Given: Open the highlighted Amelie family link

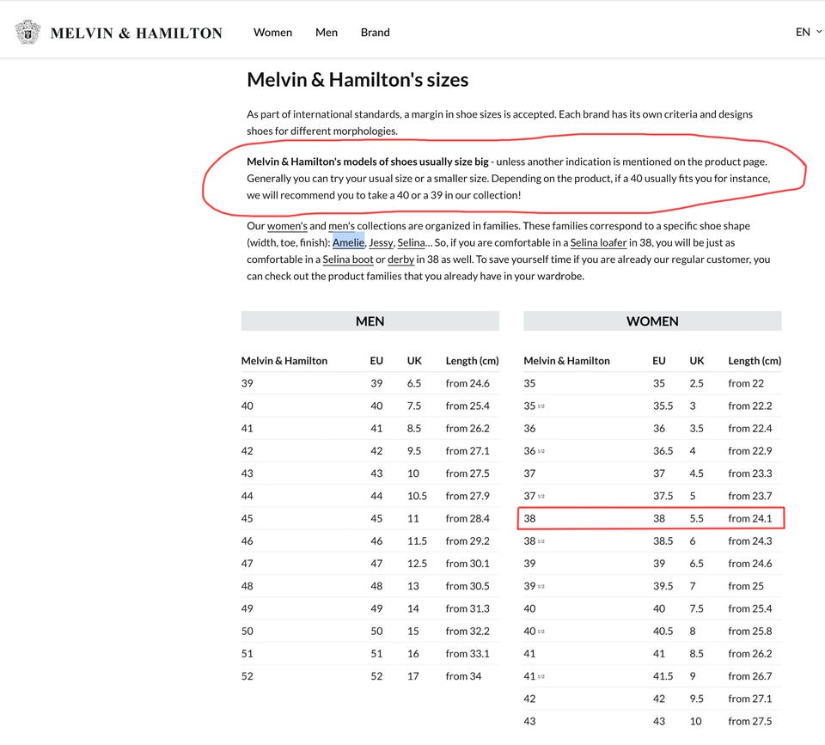Looking at the screenshot, I should (x=348, y=242).
